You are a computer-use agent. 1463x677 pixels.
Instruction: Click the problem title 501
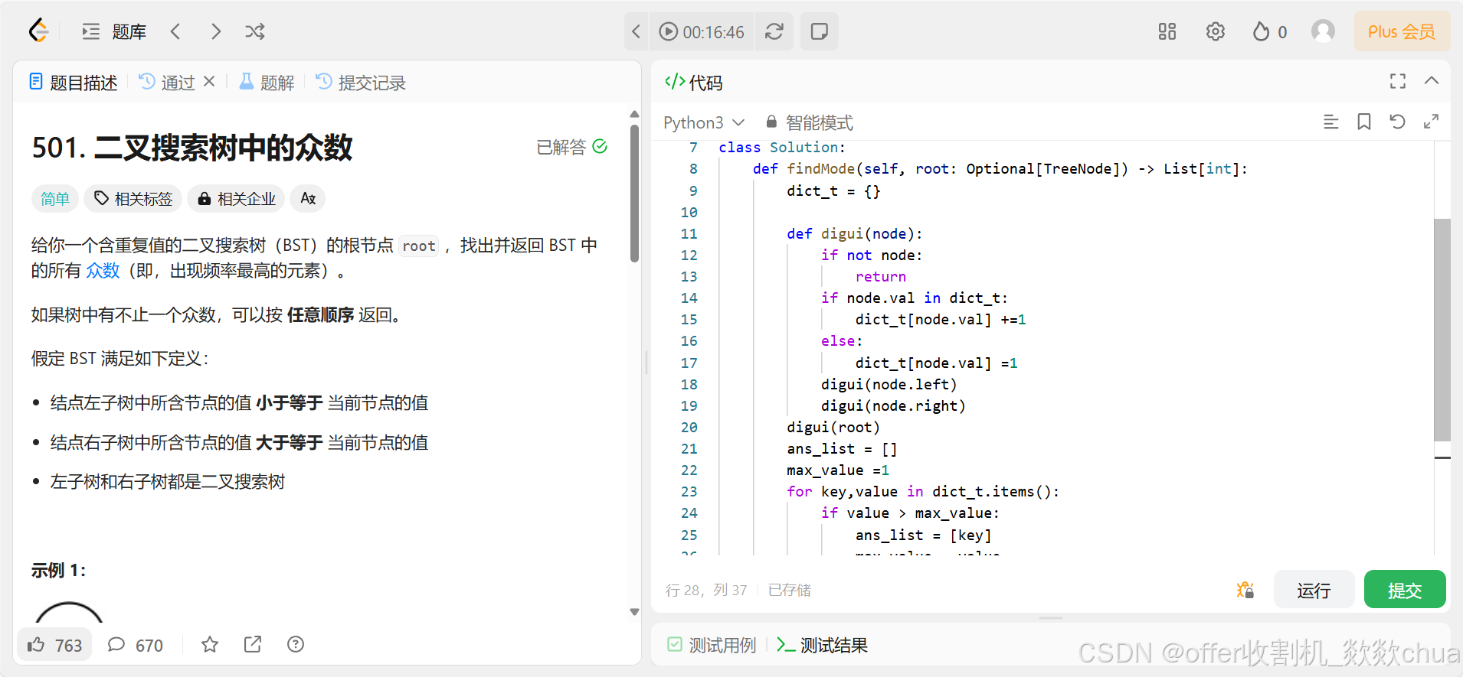(192, 148)
